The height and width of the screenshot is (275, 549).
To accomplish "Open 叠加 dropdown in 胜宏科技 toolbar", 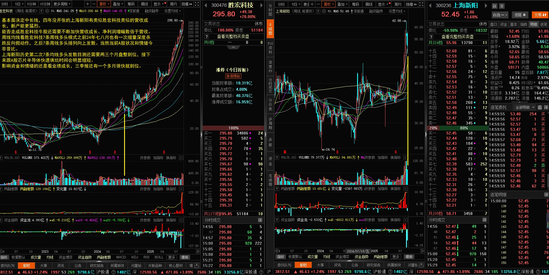I will click(x=118, y=4).
